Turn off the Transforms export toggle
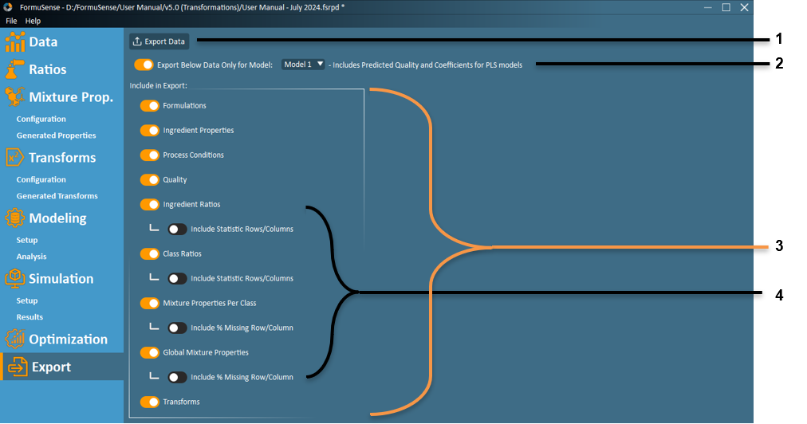This screenshot has height=424, width=807. pyautogui.click(x=150, y=402)
